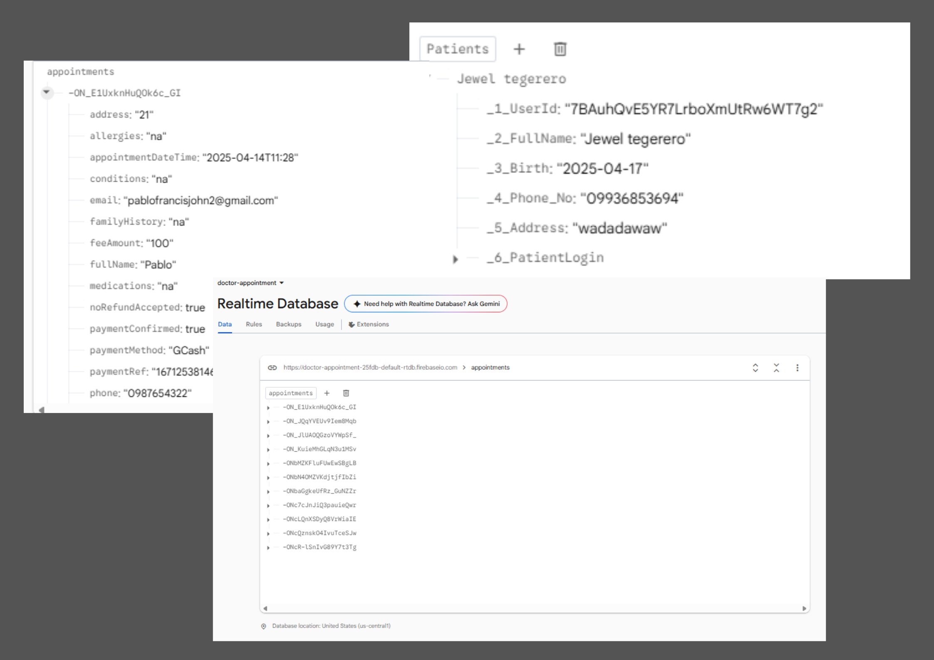The height and width of the screenshot is (660, 934).
Task: Click the paymentMethod value "GCash"
Action: coord(189,351)
